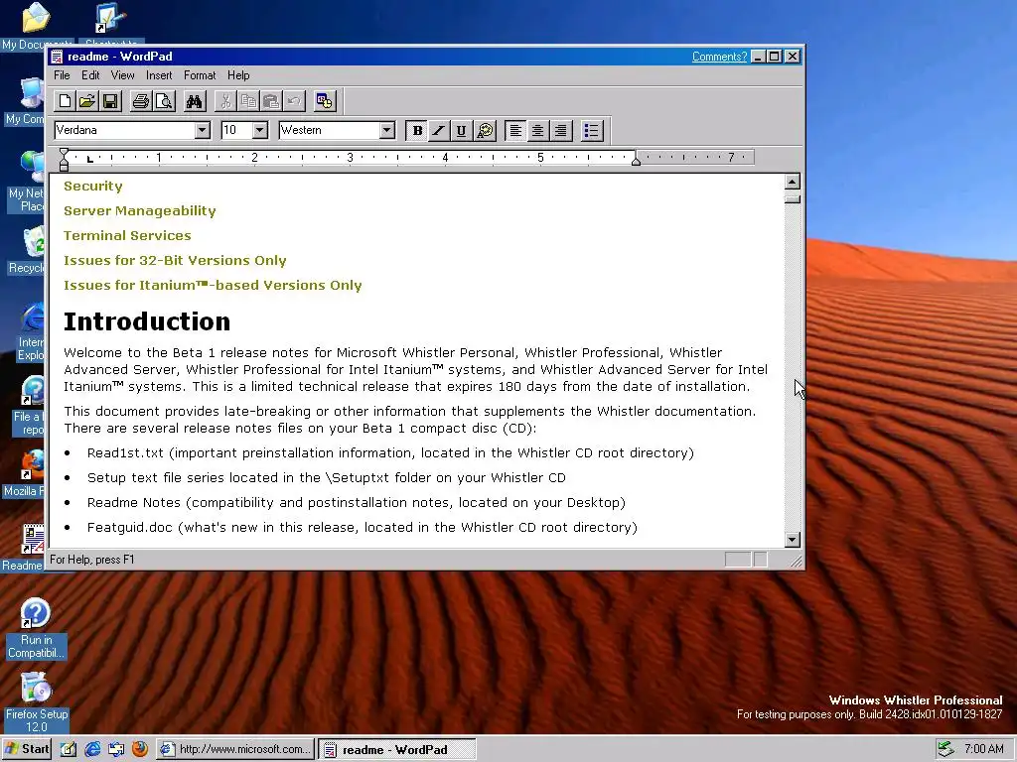Viewport: 1017px width, 762px height.
Task: Open the File menu
Action: pos(62,75)
